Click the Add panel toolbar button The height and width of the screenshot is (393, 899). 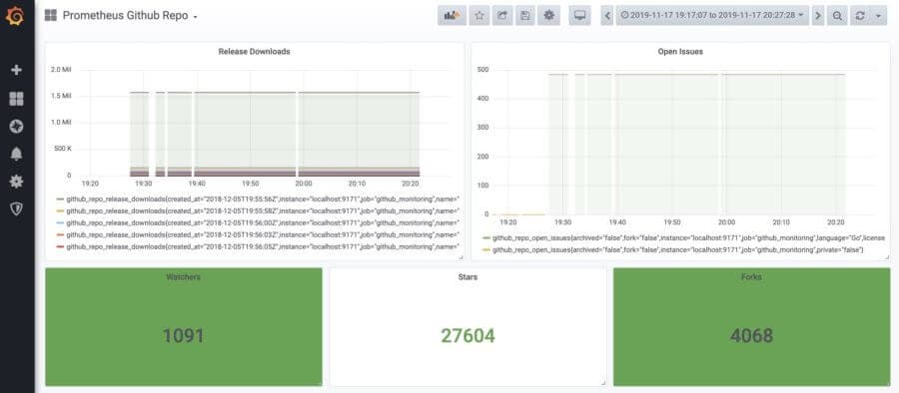pos(451,16)
